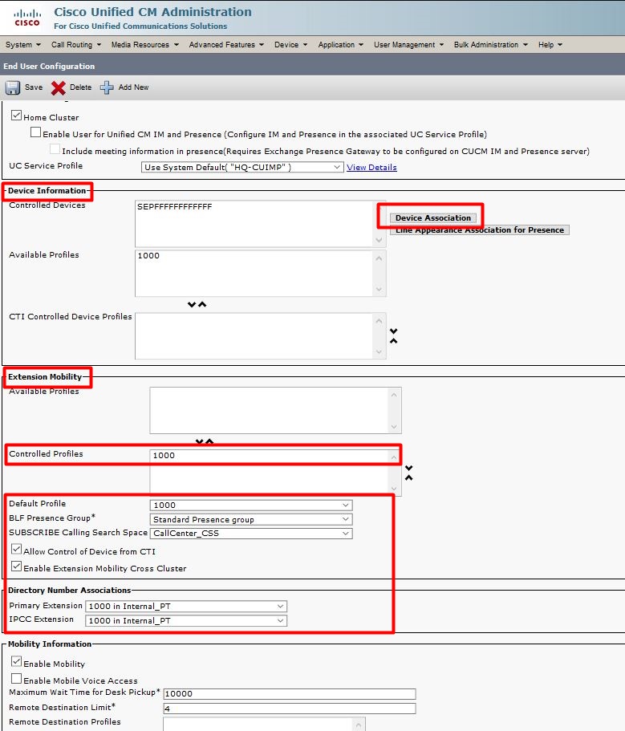Click the Add New text button
This screenshot has height=731, width=625.
133,87
